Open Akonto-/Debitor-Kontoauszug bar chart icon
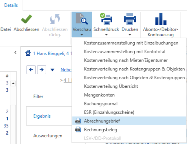This screenshot has width=187, height=144. click(161, 19)
